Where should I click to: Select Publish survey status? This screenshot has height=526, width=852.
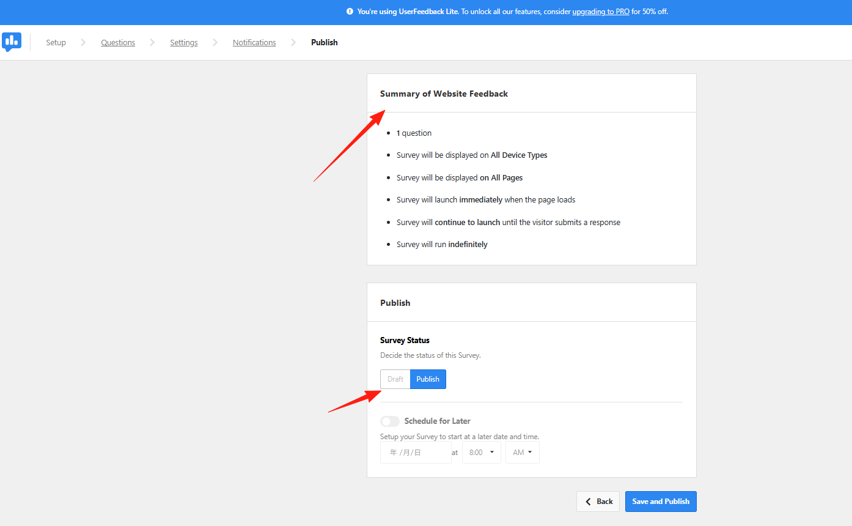click(x=427, y=379)
